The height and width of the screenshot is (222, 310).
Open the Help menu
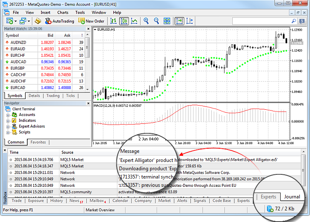point(117,12)
